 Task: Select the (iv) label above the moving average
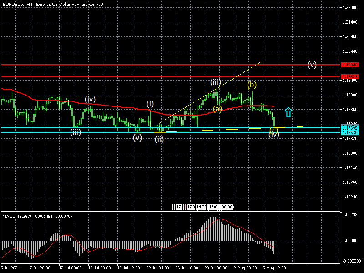click(90, 99)
